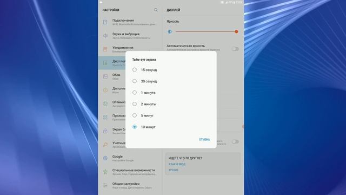Click the ИЩЕТЕ ЧТО-ТО ДРУГОЕ? heading
Image resolution: width=346 pixels, height=195 pixels.
(185, 158)
